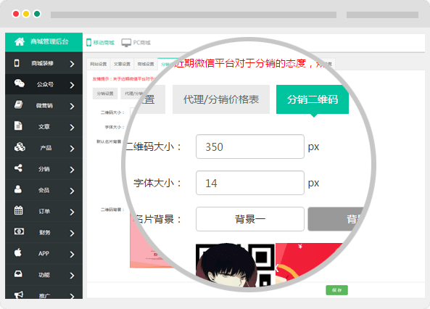Expand the 产品 chevron arrow
Screen dimensions: 430x309
(x=72, y=149)
